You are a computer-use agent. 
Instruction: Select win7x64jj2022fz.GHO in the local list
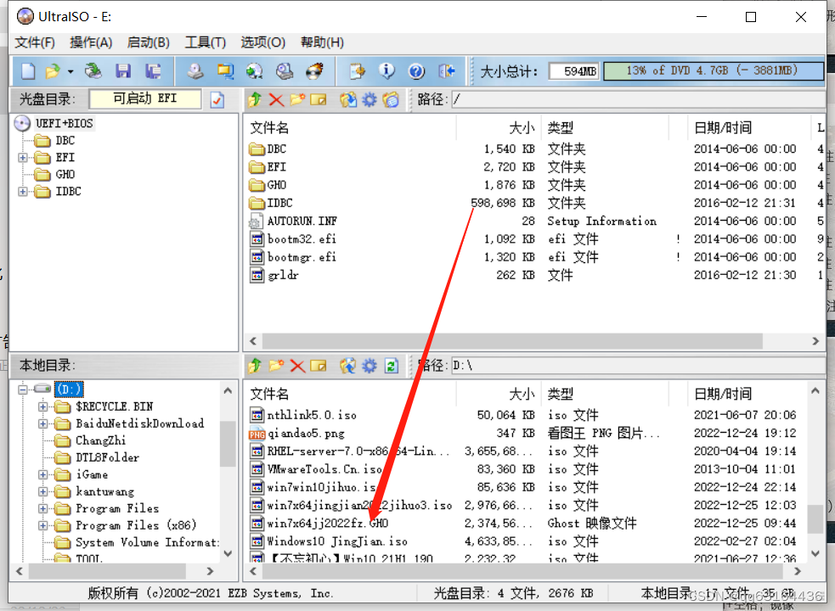[327, 524]
